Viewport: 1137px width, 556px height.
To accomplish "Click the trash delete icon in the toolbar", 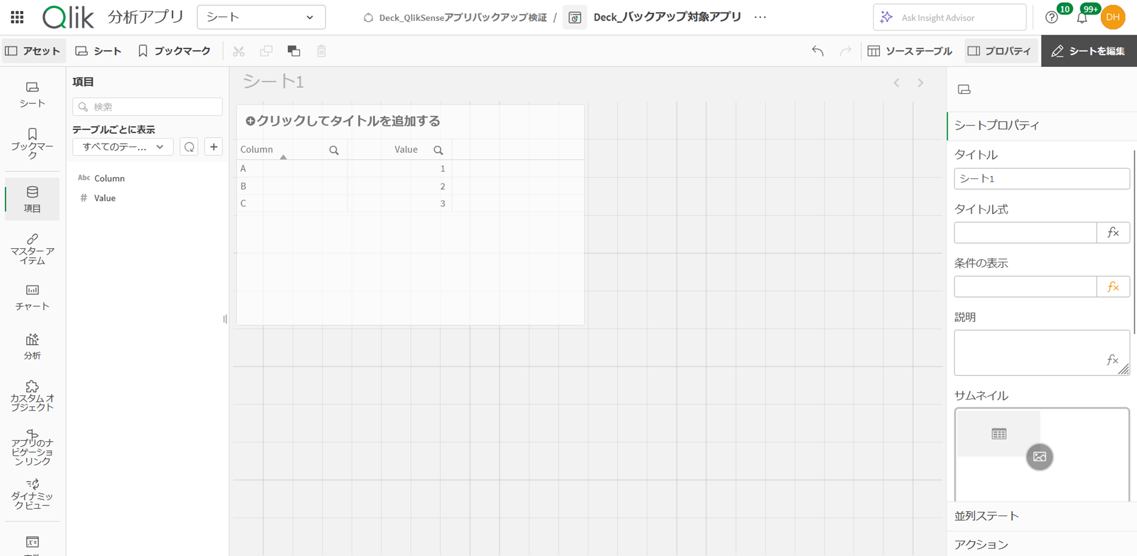I will (x=321, y=51).
